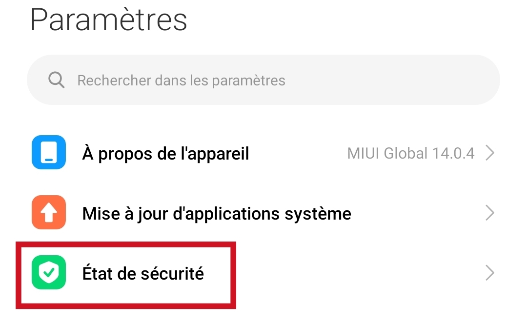Image resolution: width=527 pixels, height=325 pixels.
Task: Tap the MIUI Global 14.0.4 version text
Action: pyautogui.click(x=410, y=154)
